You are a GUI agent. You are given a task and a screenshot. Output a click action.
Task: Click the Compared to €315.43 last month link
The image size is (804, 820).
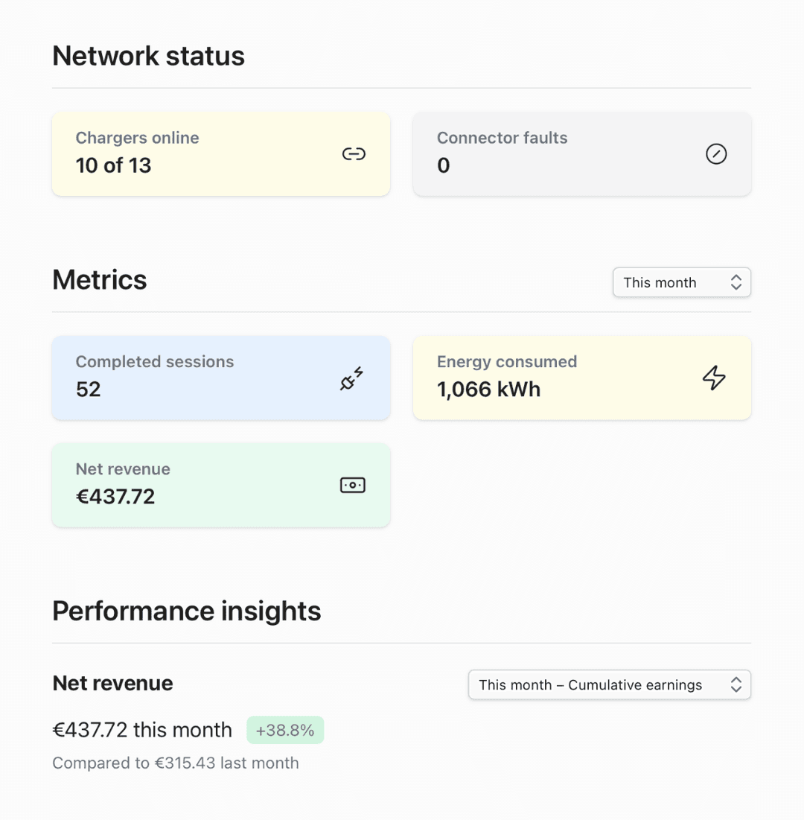tap(176, 763)
